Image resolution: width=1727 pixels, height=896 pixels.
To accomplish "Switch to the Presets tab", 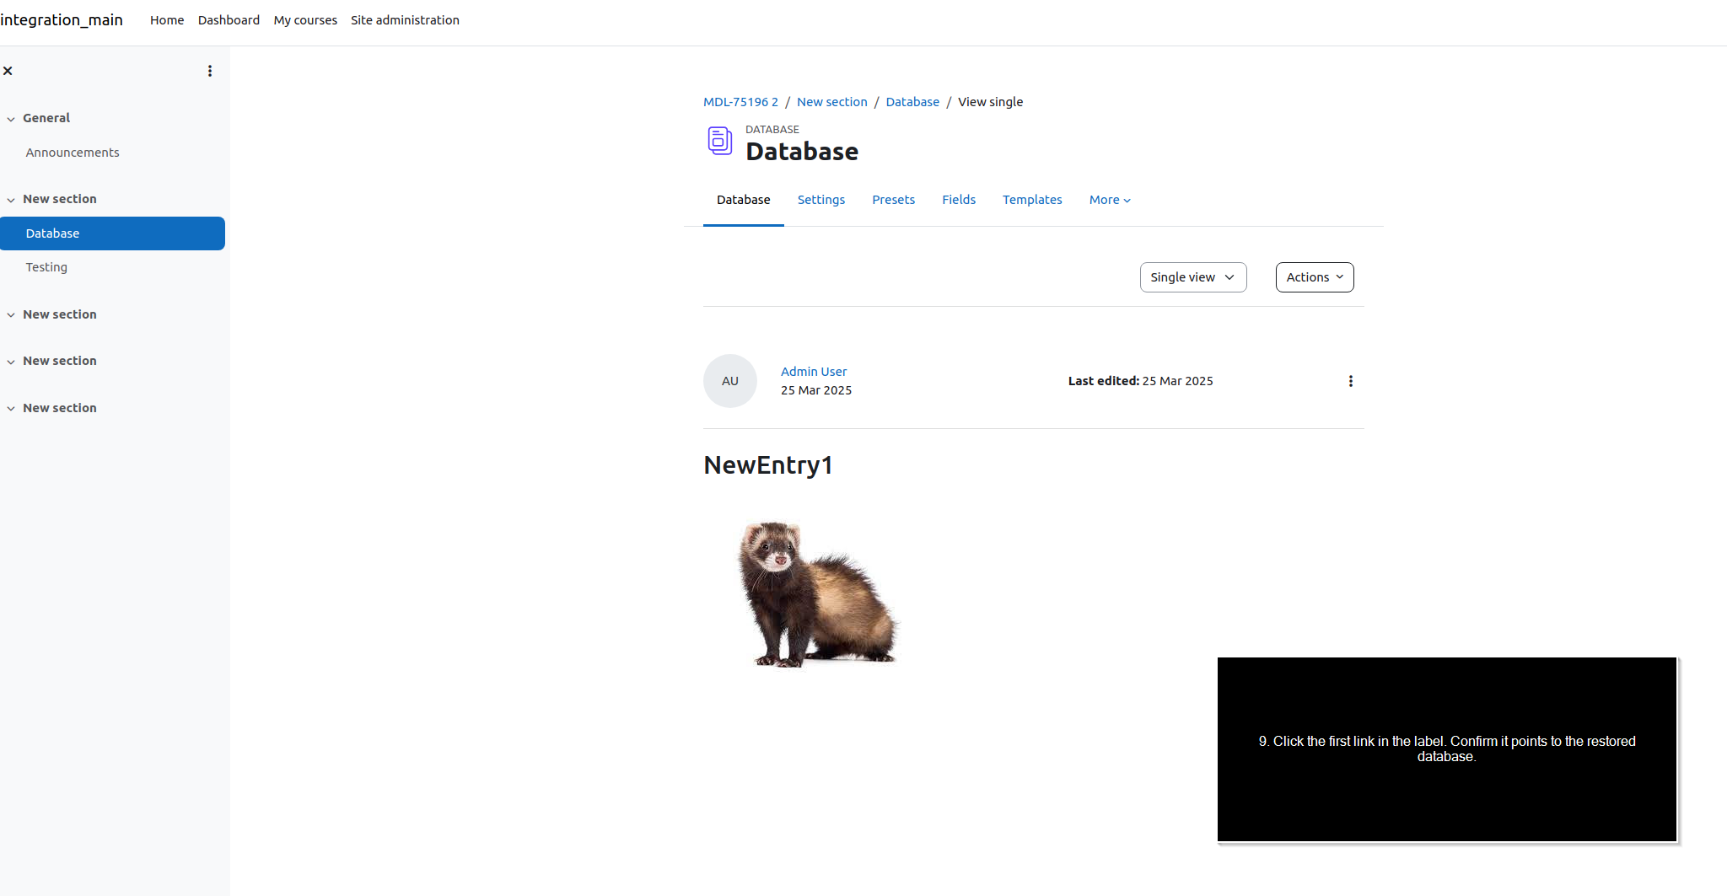I will (x=893, y=200).
